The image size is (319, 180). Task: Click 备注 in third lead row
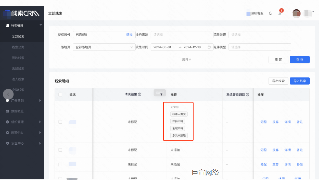[300, 164]
